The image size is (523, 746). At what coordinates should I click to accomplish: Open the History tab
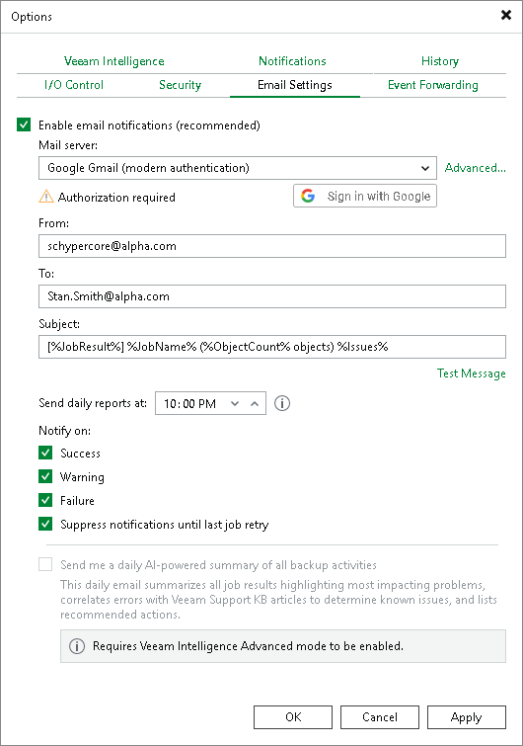pos(440,61)
